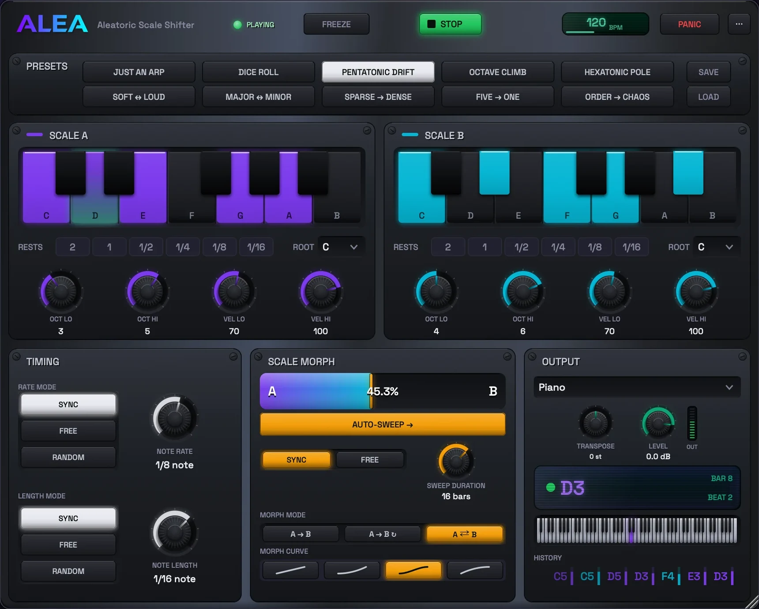Load the Octave Climb preset
759x609 pixels.
(x=498, y=72)
